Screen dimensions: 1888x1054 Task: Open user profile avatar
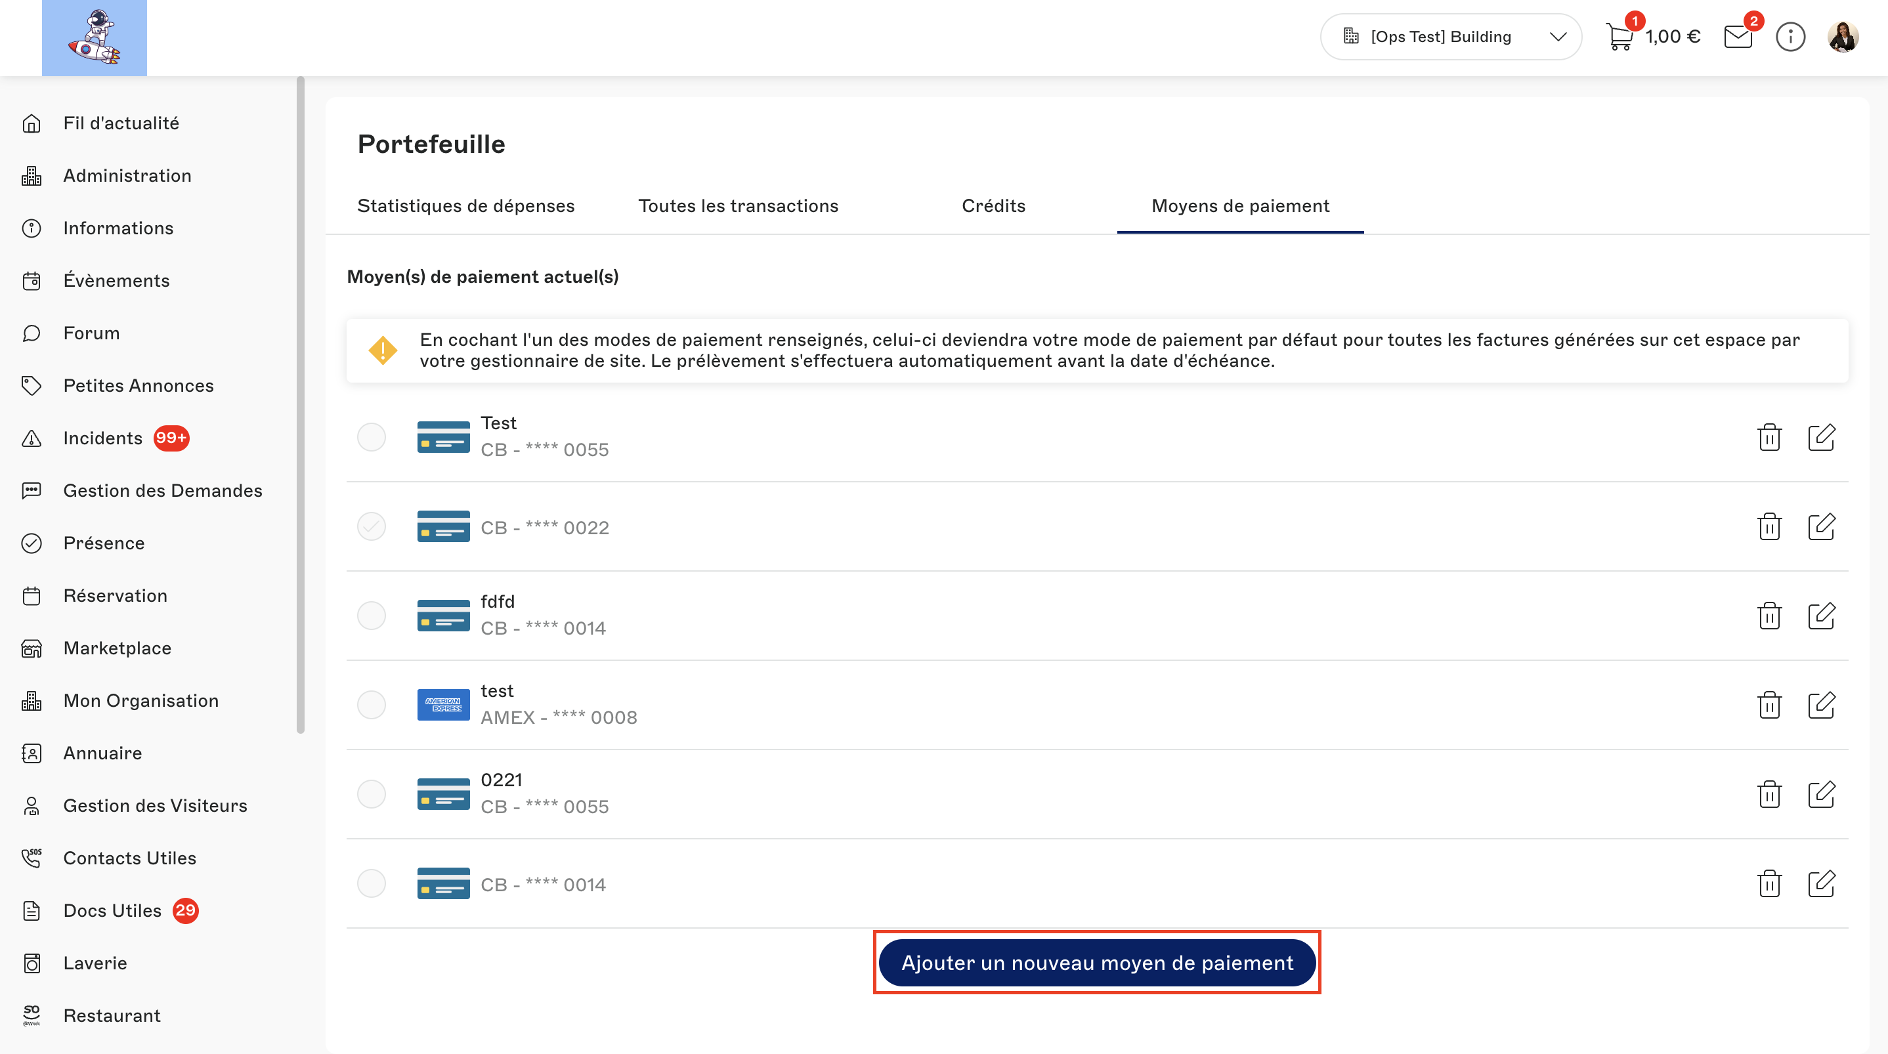click(1842, 37)
